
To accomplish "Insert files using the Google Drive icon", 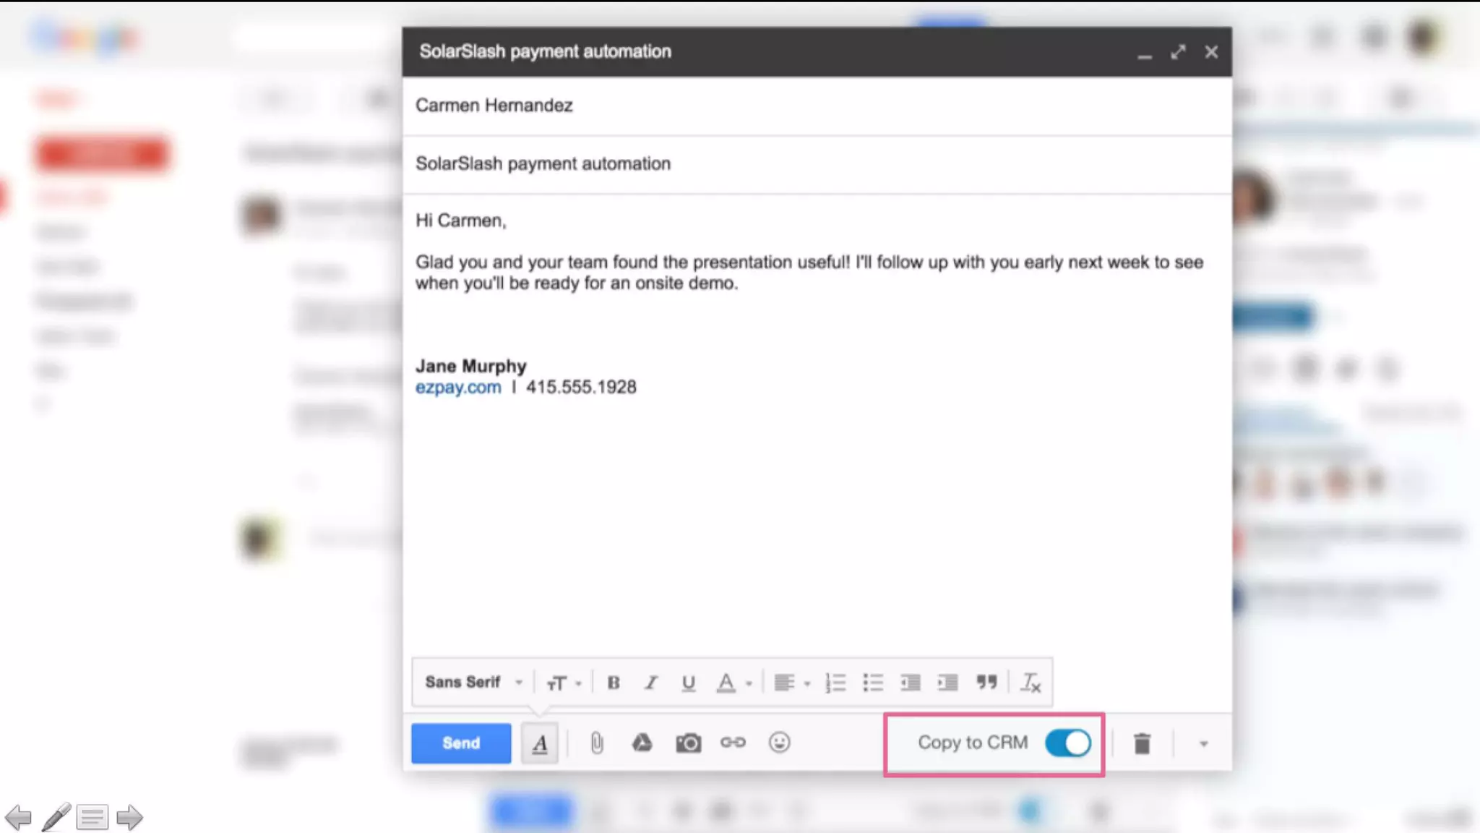I will point(642,743).
